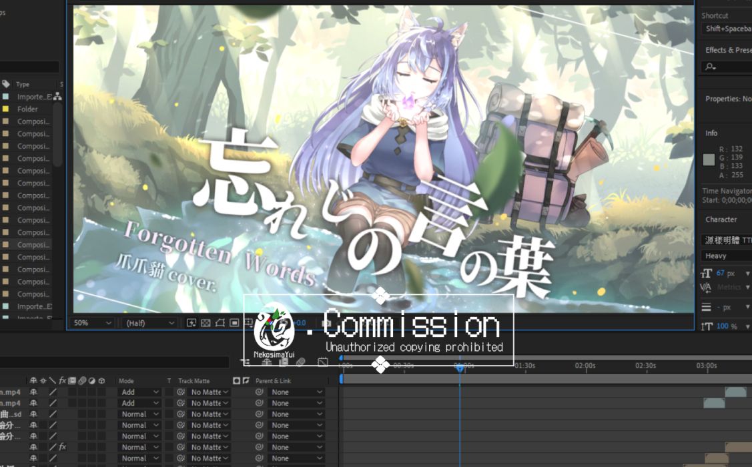The width and height of the screenshot is (752, 467).
Task: Click the Frame Blending column header icon
Action: [x=72, y=380]
